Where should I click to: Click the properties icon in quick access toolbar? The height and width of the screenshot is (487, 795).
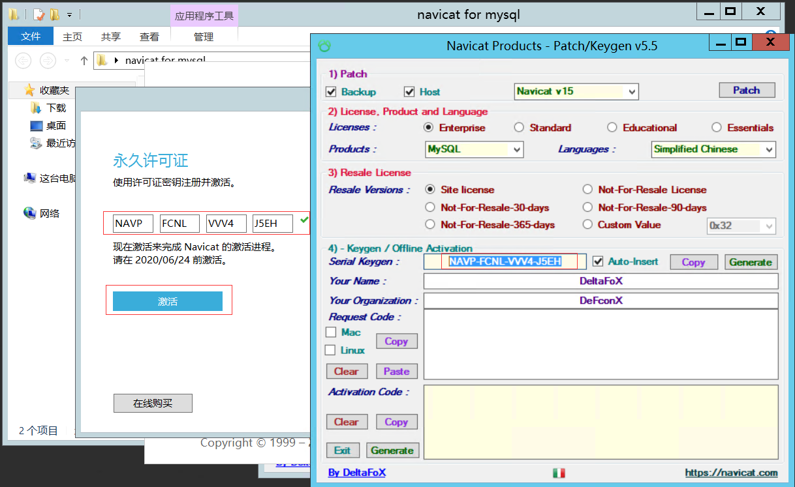click(x=39, y=14)
